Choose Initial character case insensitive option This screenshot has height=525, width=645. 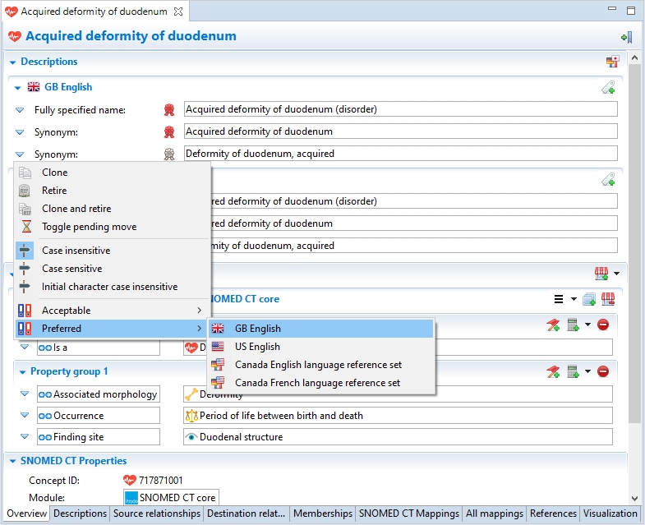[x=109, y=287]
